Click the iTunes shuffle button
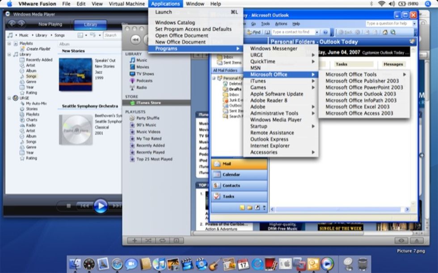Screen dimensions: 438x273 (148, 240)
